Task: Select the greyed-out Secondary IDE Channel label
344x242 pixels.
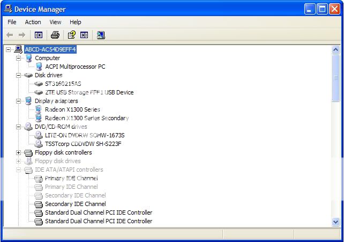Action: (x=76, y=195)
